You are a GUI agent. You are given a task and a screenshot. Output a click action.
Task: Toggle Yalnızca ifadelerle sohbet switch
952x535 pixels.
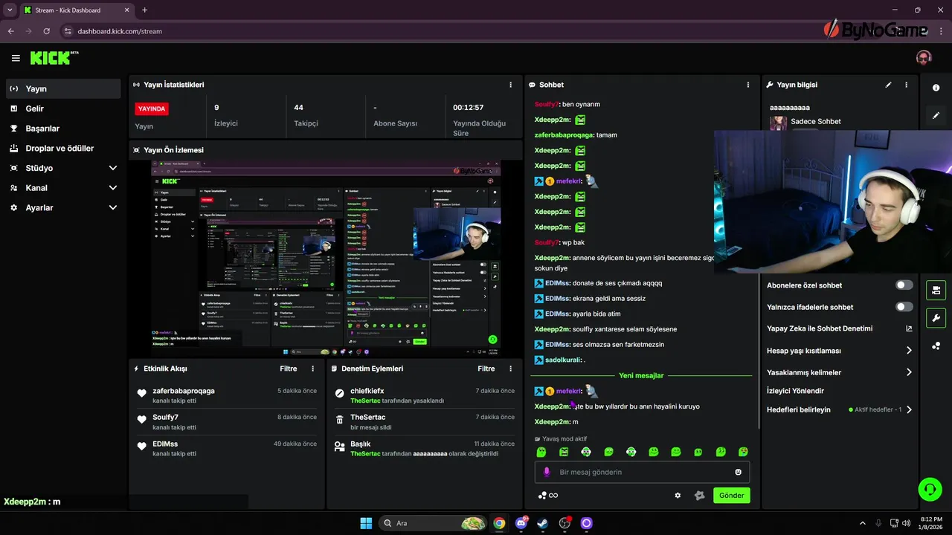(x=904, y=307)
